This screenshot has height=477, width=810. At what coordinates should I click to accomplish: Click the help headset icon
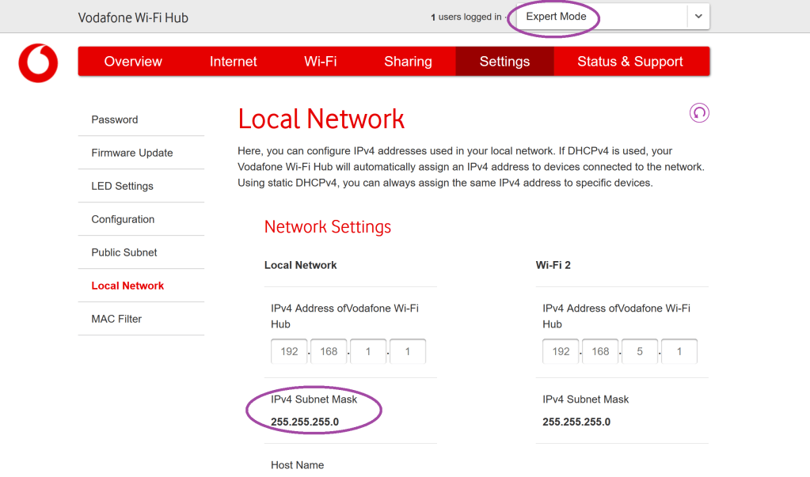pyautogui.click(x=699, y=113)
